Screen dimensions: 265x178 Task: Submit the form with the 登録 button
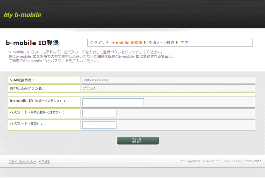(x=138, y=141)
